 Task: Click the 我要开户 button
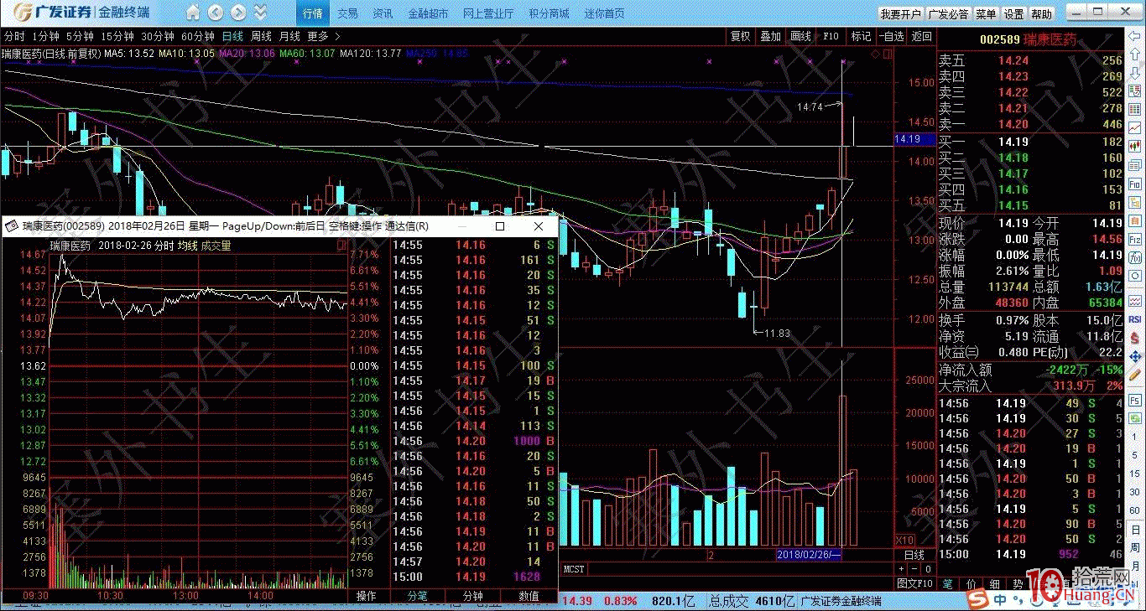pos(900,14)
